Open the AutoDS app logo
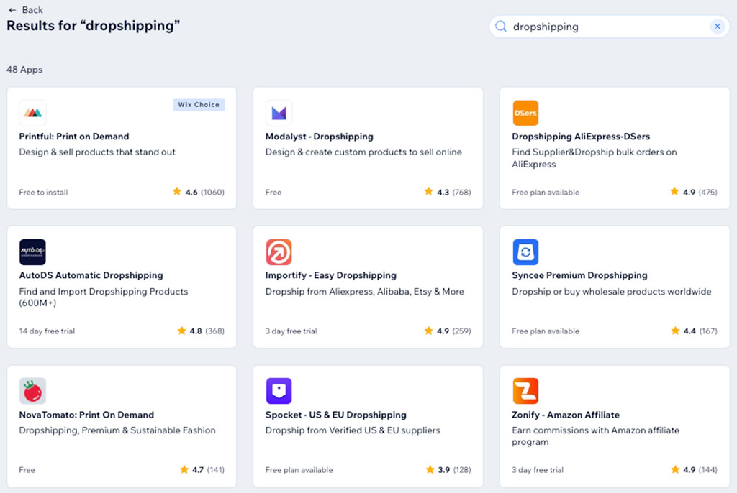Viewport: 737px width, 493px height. click(32, 252)
